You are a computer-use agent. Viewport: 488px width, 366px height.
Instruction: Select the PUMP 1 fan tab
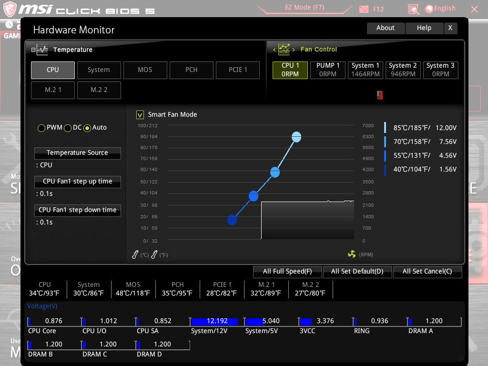coord(327,70)
